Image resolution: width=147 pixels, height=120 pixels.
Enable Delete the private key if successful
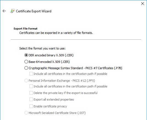pos(31,93)
